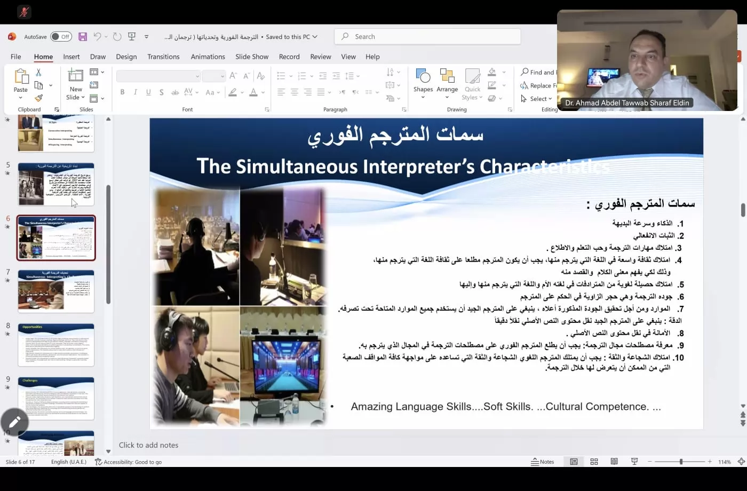Viewport: 747px width, 491px height.
Task: Click the Save icon in title bar
Action: pyautogui.click(x=83, y=37)
